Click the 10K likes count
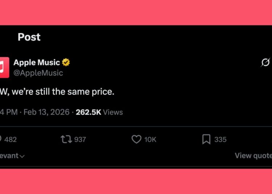The image size is (272, 194). [x=150, y=139]
